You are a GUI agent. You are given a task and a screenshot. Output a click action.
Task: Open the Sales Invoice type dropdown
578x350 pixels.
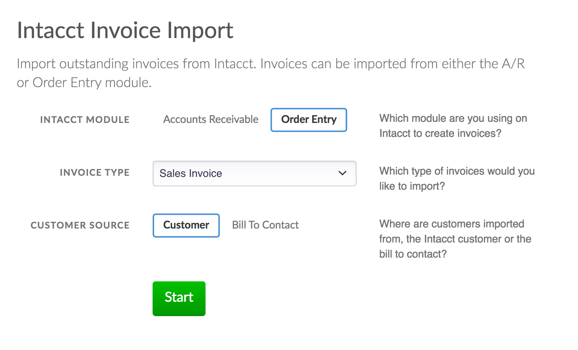254,173
